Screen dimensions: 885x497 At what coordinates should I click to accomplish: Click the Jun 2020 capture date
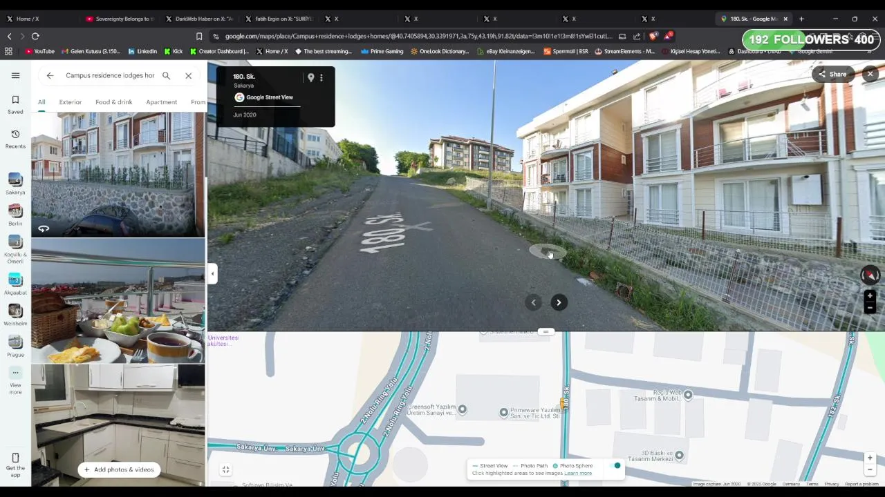coord(245,115)
